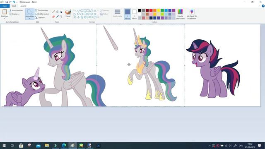The image size is (265, 149).
Task: Choose the triangle shape in Formen
Action: click(x=95, y=11)
